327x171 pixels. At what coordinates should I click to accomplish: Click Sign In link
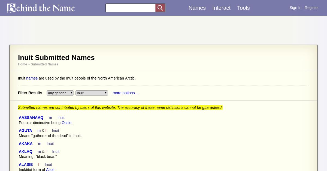point(295,8)
